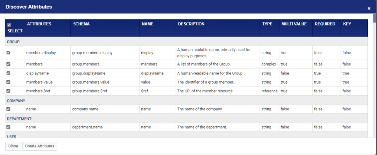This screenshot has height=155, width=377.
Task: Click the 'complex' type cell
Action: coord(269,64)
